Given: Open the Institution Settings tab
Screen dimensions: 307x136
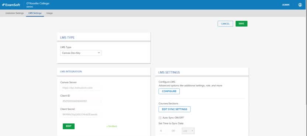Looking at the screenshot, I should [x=14, y=13].
